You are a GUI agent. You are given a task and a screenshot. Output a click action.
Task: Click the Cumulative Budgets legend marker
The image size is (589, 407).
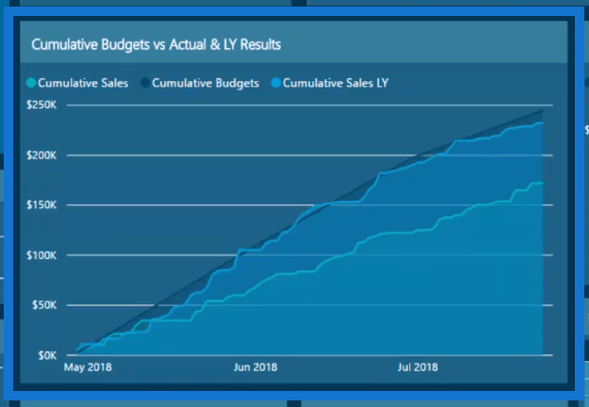click(145, 83)
